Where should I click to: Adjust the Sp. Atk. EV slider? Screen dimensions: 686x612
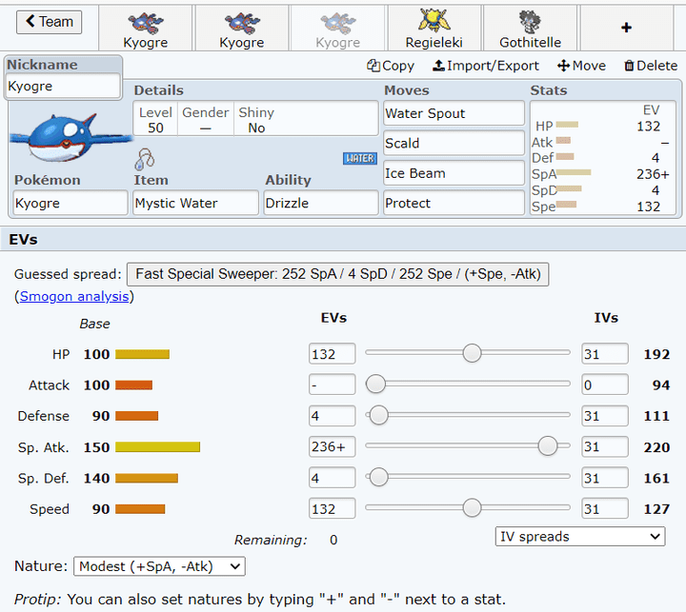tap(468, 445)
